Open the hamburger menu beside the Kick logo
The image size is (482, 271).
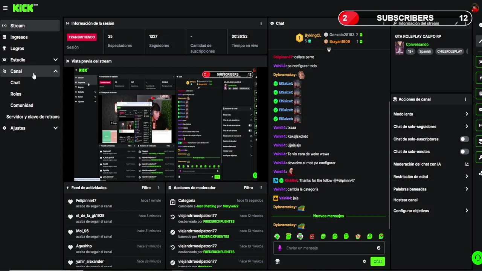pyautogui.click(x=5, y=8)
